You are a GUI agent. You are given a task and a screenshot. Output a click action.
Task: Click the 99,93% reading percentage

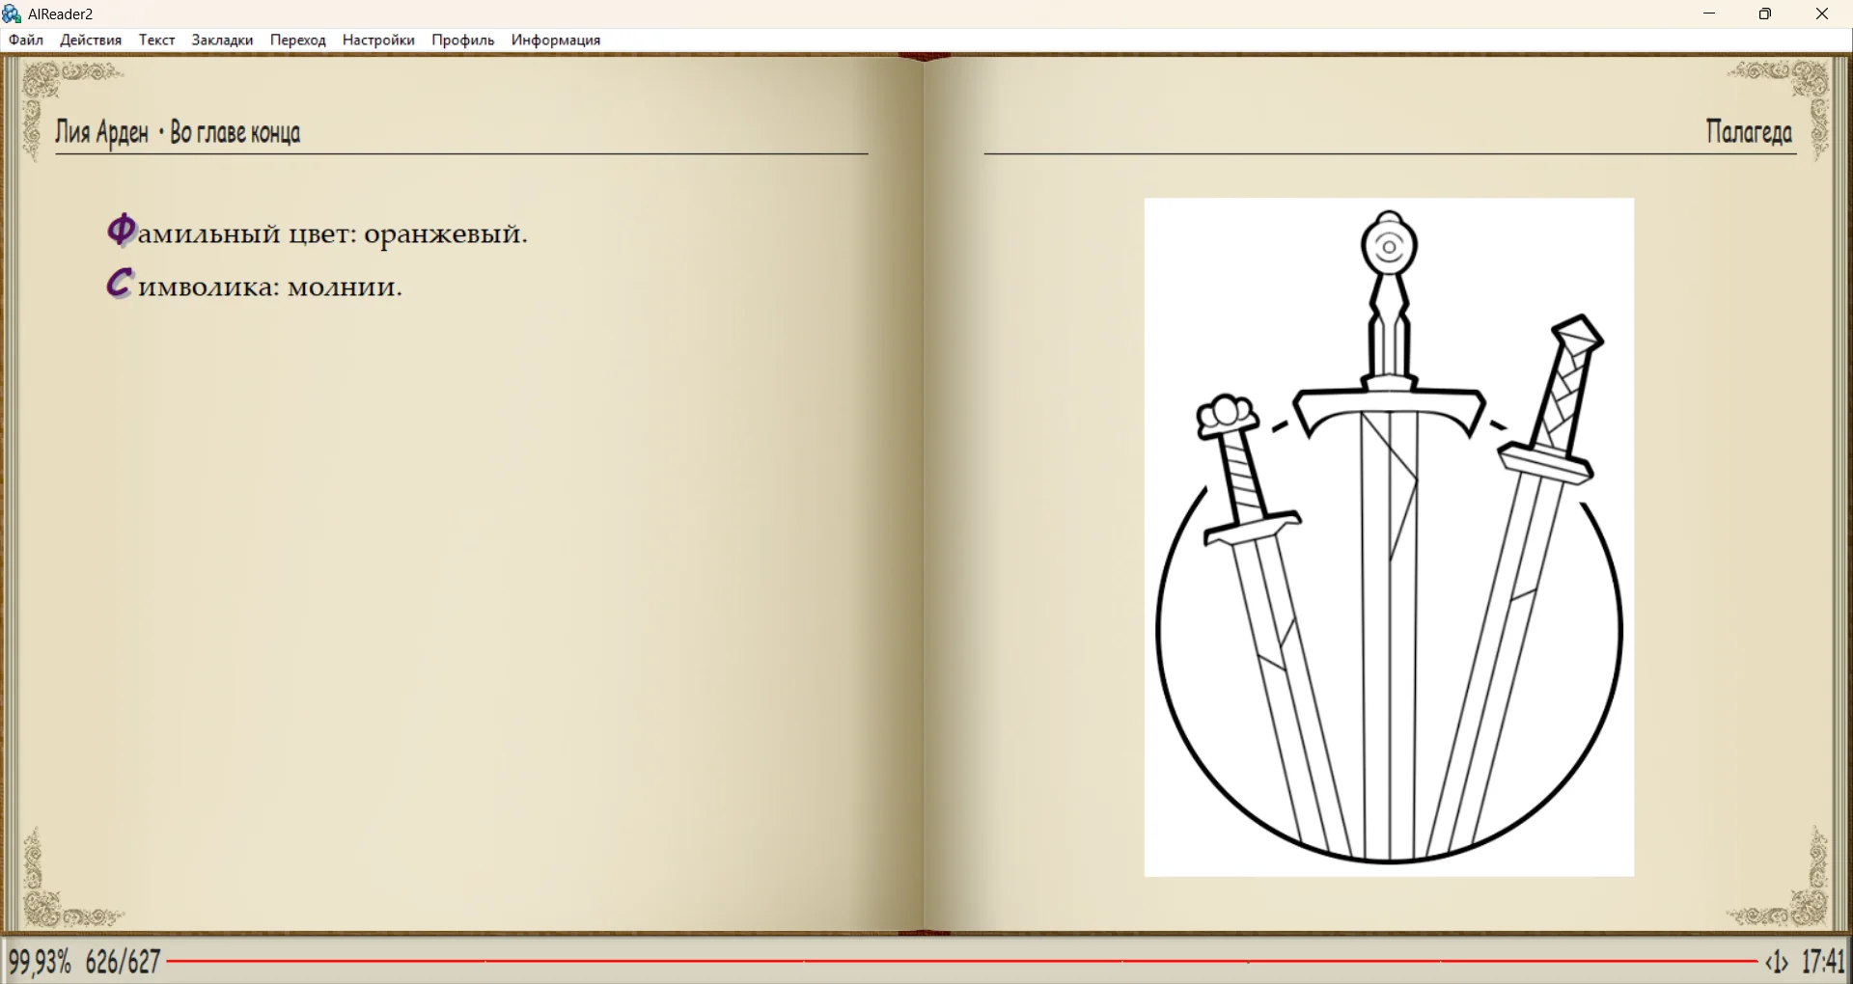[41, 962]
